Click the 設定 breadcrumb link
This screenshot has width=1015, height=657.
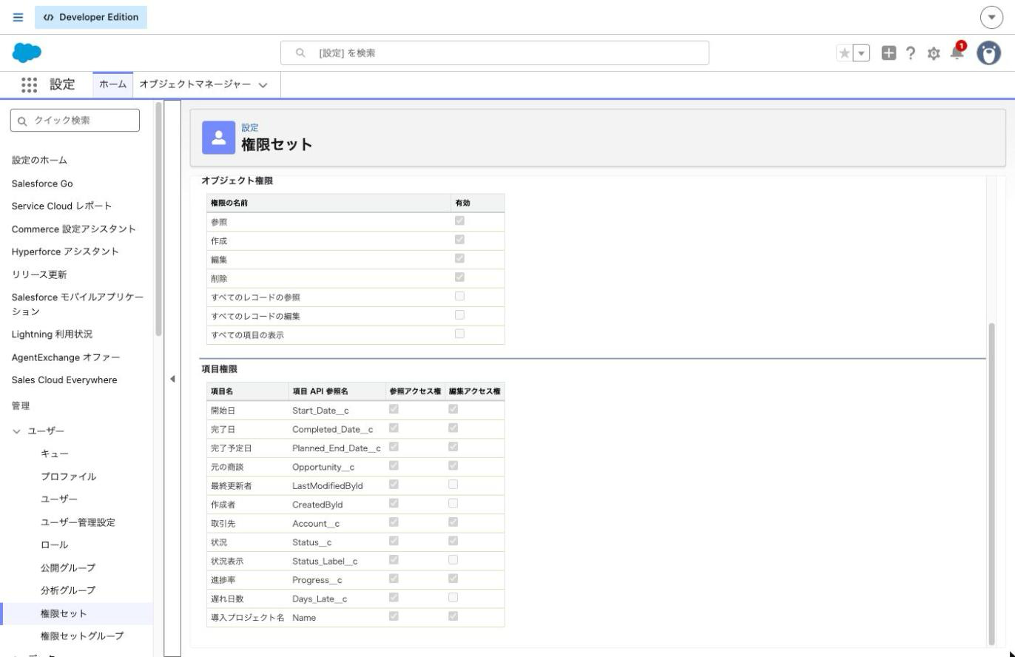250,128
